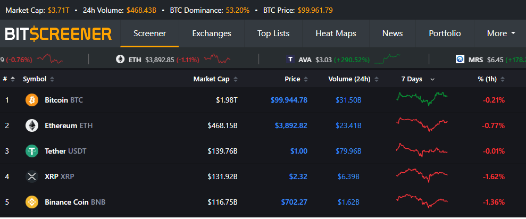This screenshot has height=219, width=526.
Task: Click Ethereum price $3,892.82
Action: click(291, 125)
